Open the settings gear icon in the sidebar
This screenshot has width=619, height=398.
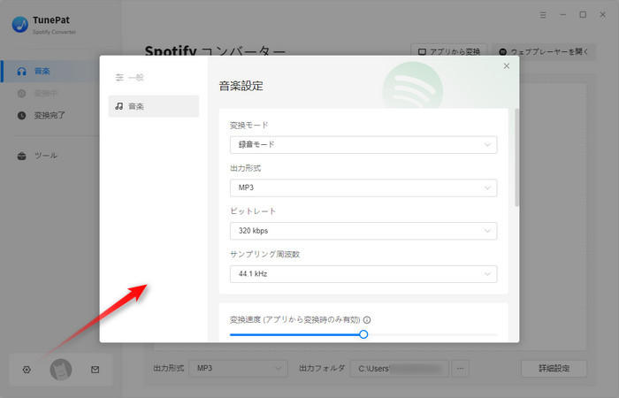click(x=27, y=370)
